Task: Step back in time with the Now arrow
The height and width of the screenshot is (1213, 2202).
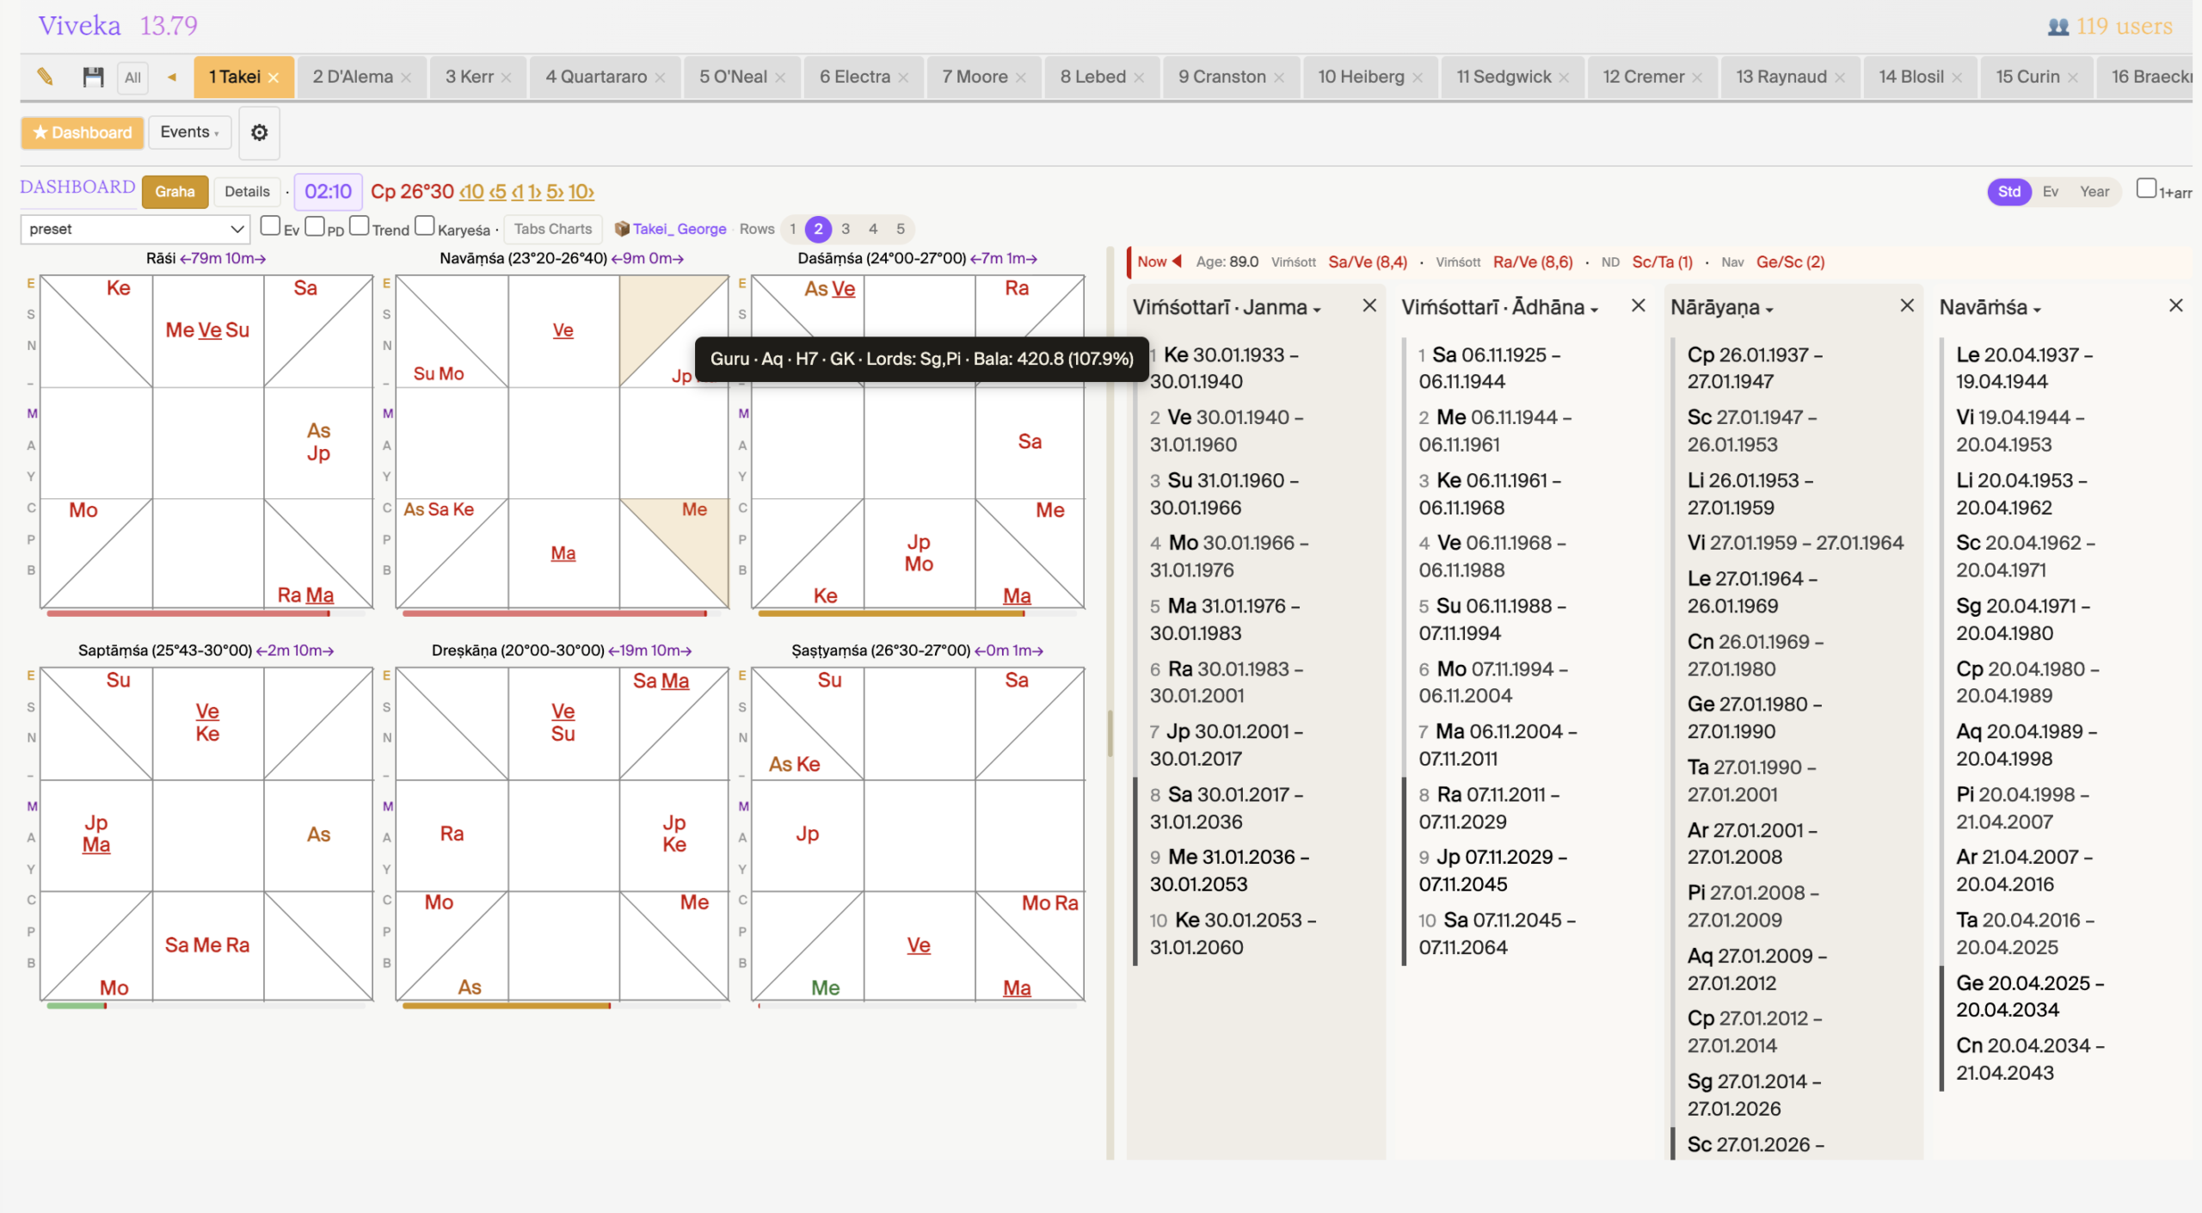Action: (x=1175, y=262)
